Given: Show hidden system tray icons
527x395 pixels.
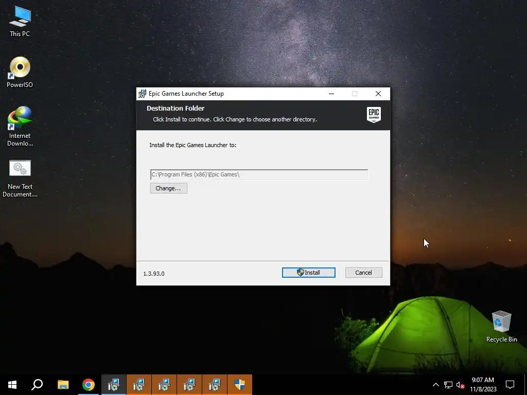Looking at the screenshot, I should click(435, 385).
